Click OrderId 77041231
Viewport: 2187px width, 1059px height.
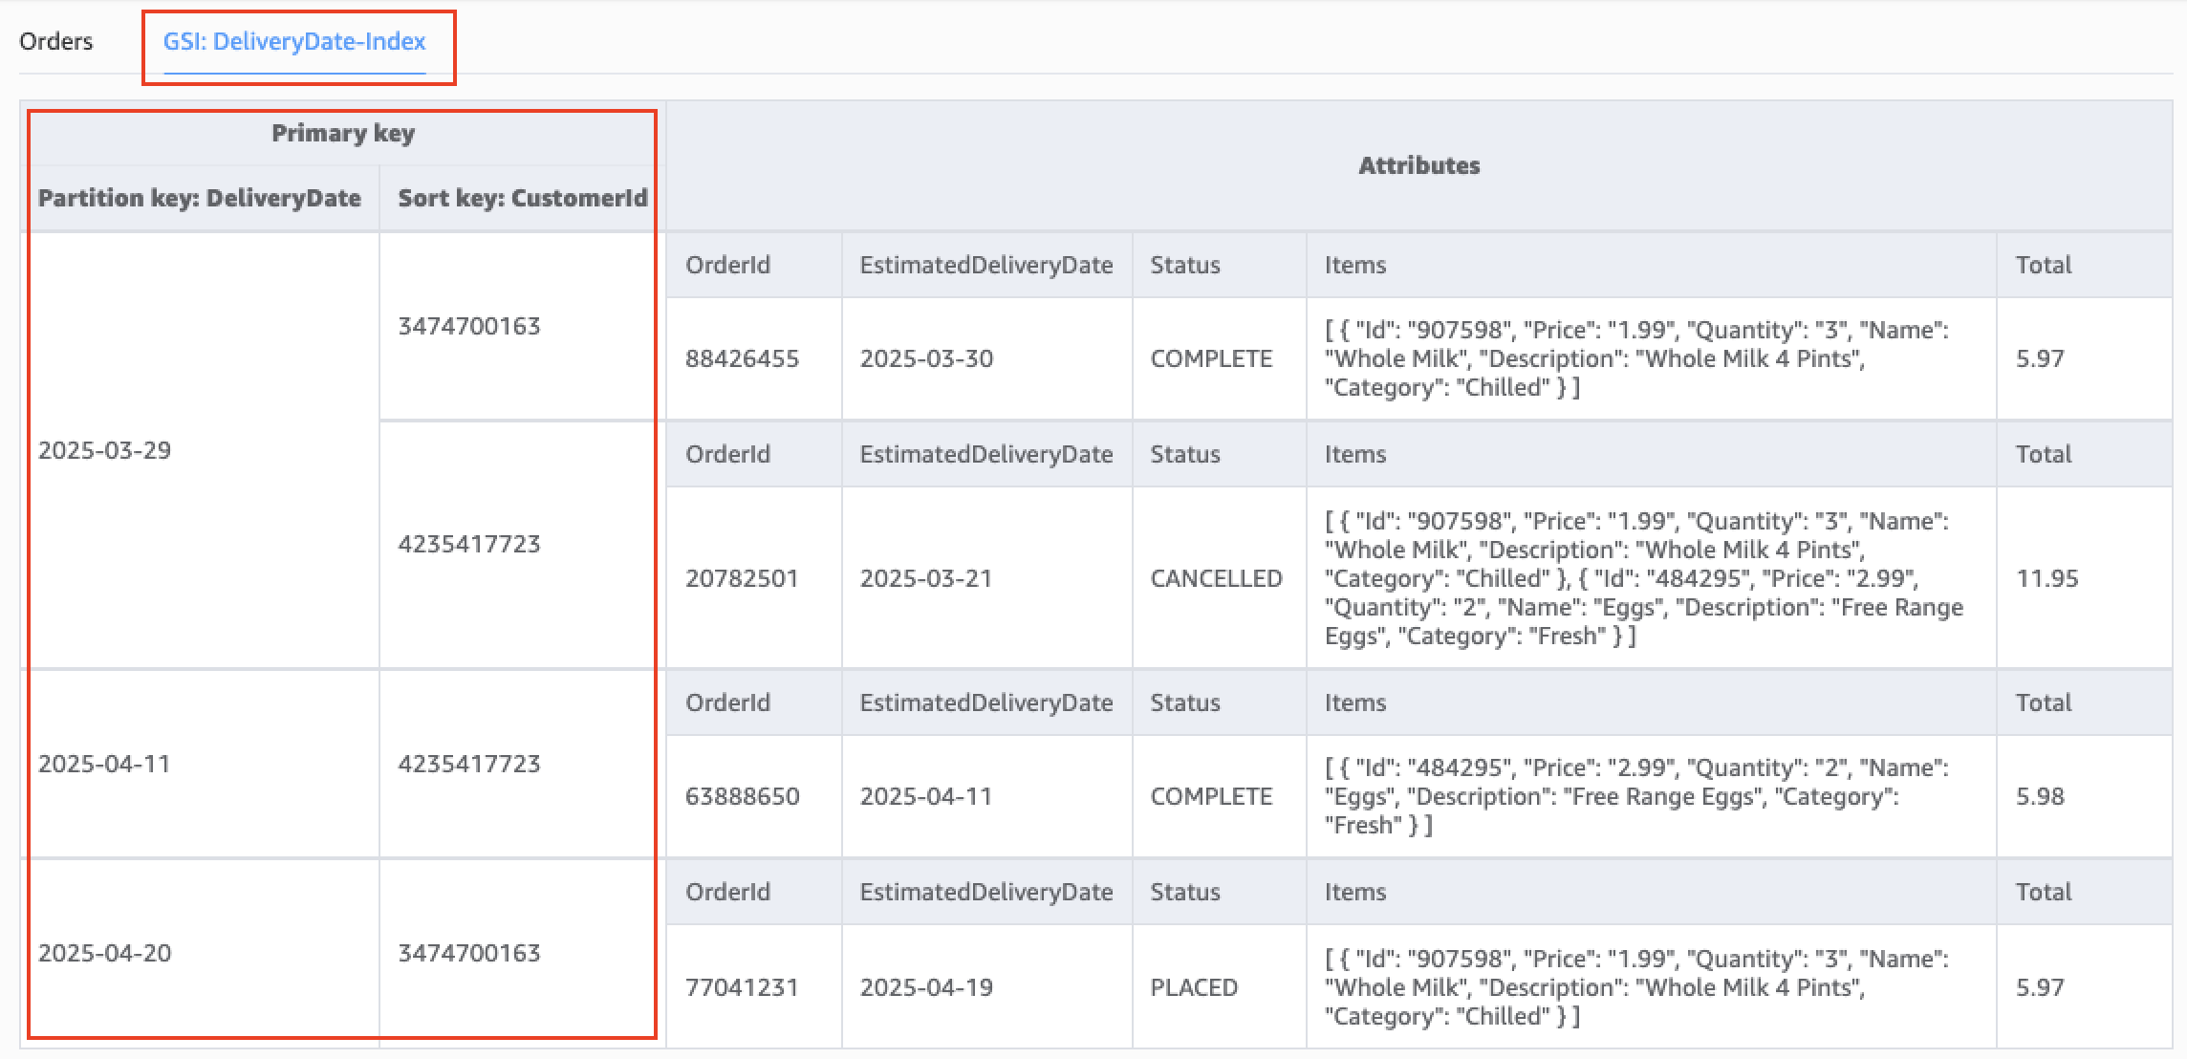(743, 986)
